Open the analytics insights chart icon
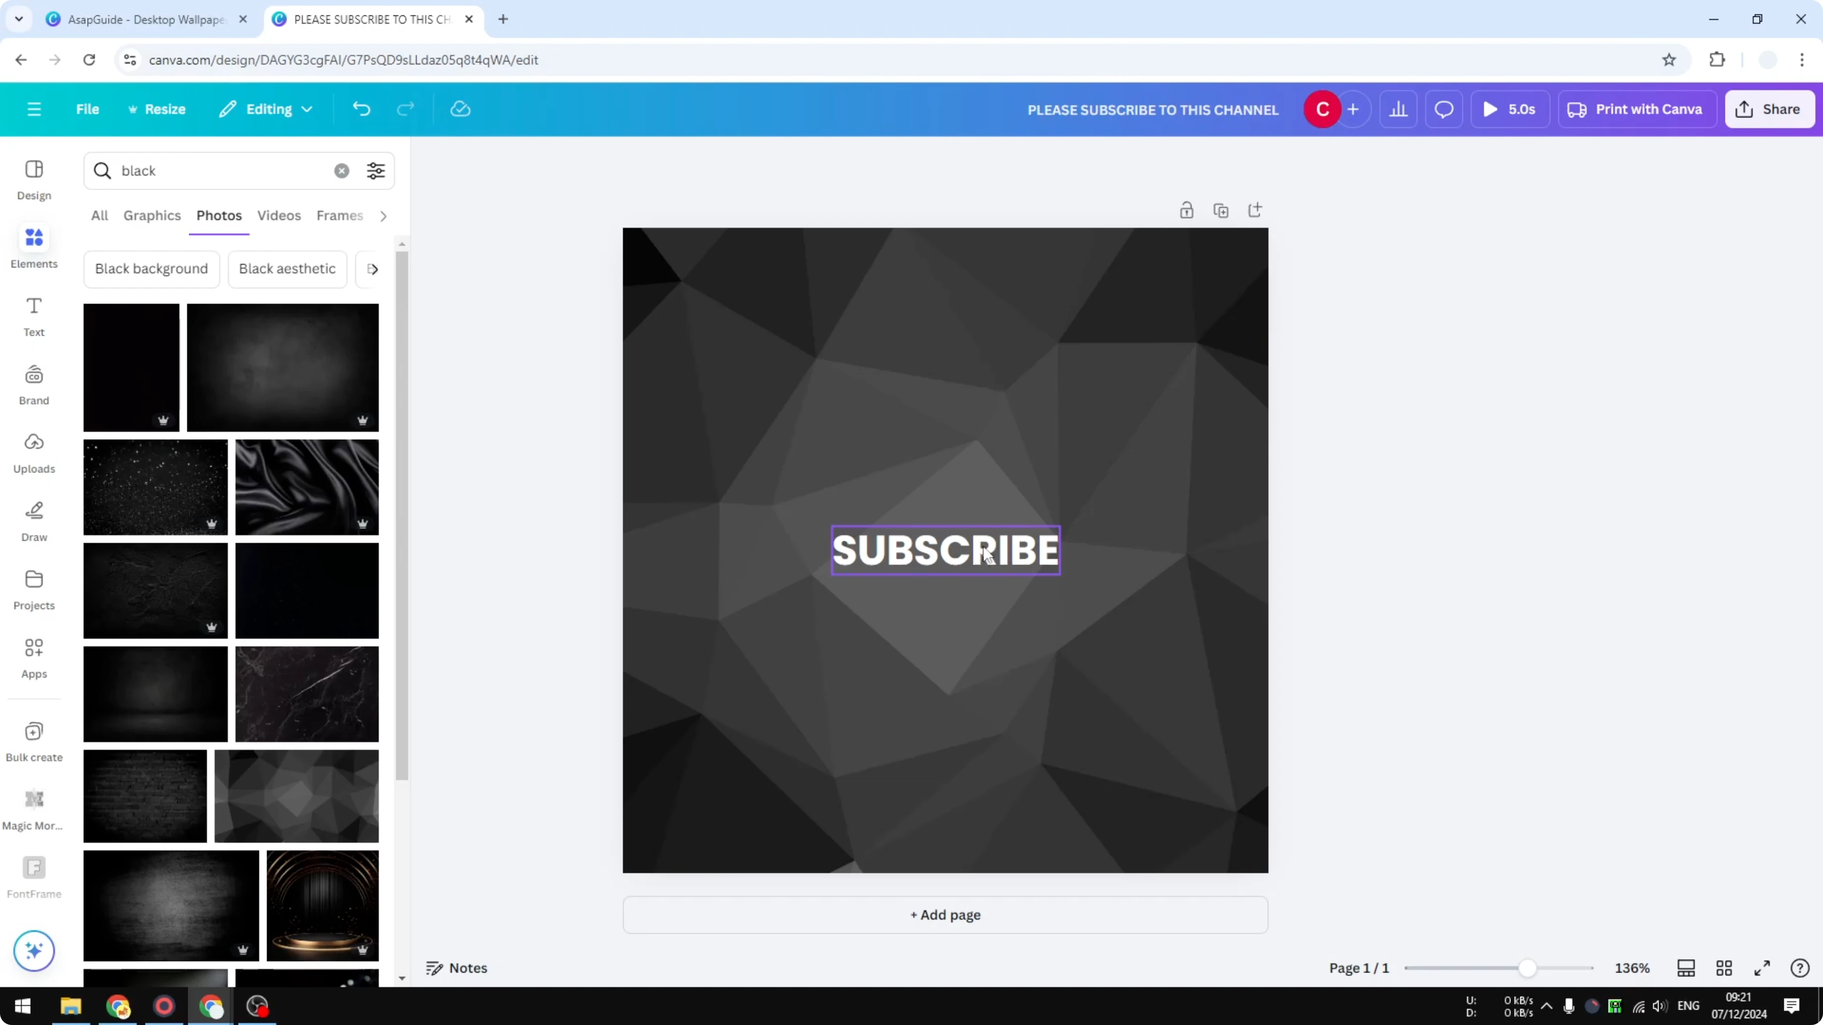The width and height of the screenshot is (1823, 1025). click(x=1398, y=109)
